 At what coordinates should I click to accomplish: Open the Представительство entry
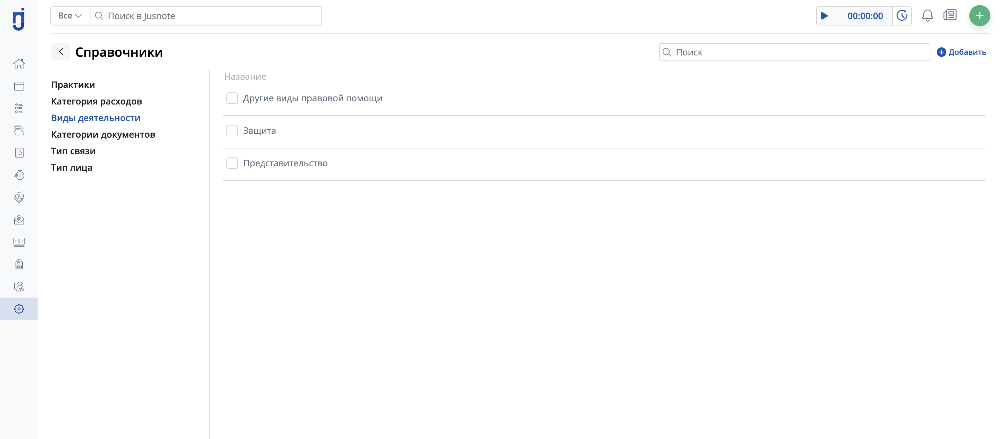point(285,163)
